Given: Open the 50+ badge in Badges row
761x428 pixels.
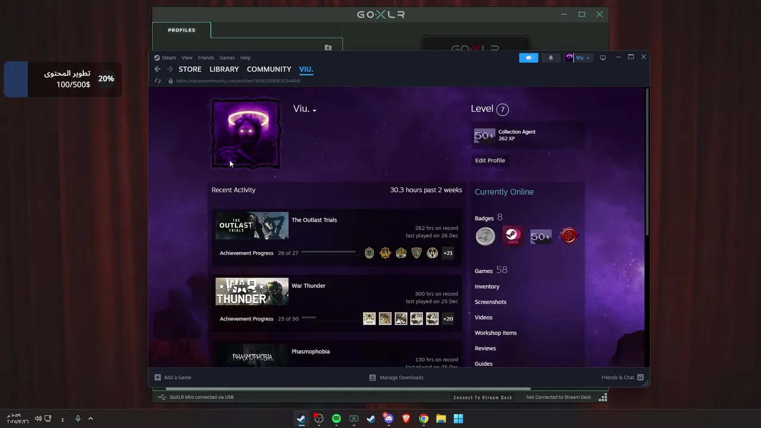Looking at the screenshot, I should click(x=540, y=236).
